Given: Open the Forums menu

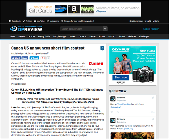Looking at the screenshot, I should [x=122, y=36].
